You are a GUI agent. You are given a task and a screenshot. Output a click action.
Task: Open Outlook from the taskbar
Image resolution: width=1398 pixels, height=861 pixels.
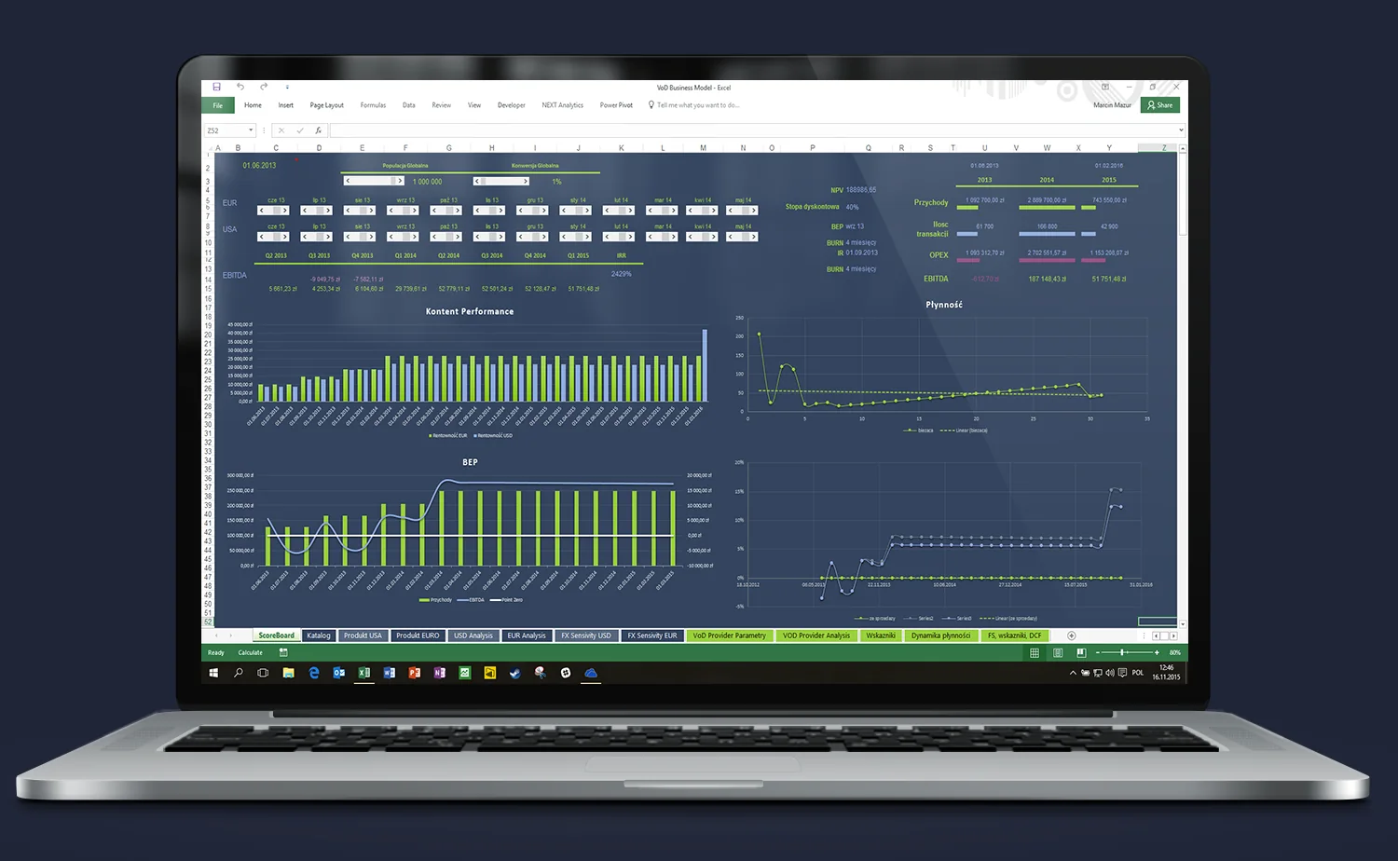click(x=339, y=673)
